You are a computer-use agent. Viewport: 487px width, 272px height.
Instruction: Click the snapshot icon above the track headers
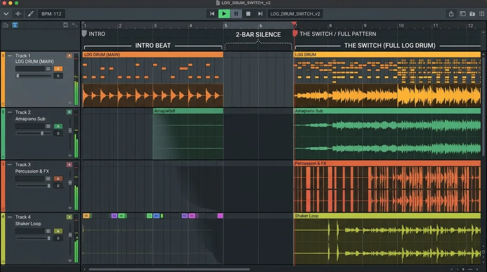click(66, 25)
